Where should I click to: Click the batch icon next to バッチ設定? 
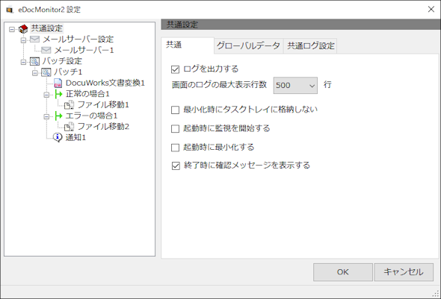point(35,61)
